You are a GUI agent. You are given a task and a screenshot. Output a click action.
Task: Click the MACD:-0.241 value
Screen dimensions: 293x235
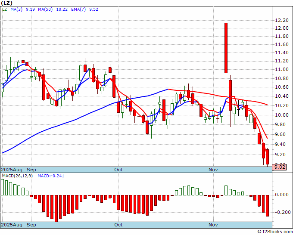(x=51, y=176)
